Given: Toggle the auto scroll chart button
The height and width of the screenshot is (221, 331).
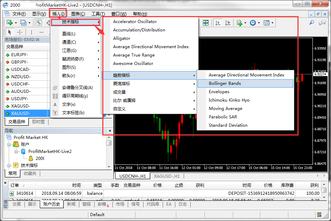Looking at the screenshot, I should pyautogui.click(x=218, y=23).
